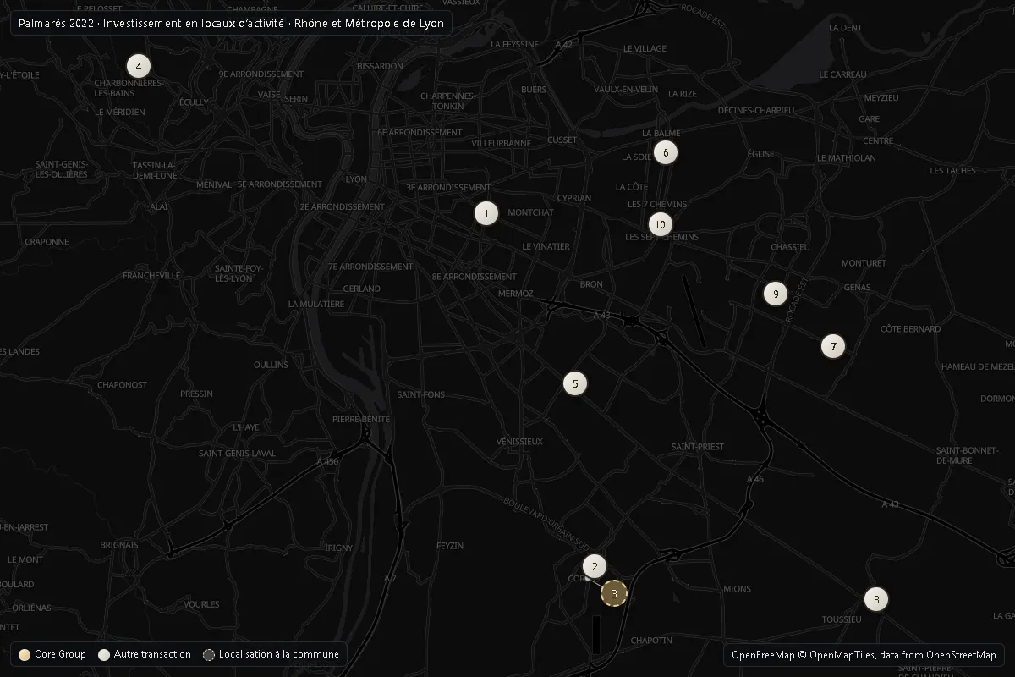
Task: Click map marker number 1 near Montchat
Action: 486,213
